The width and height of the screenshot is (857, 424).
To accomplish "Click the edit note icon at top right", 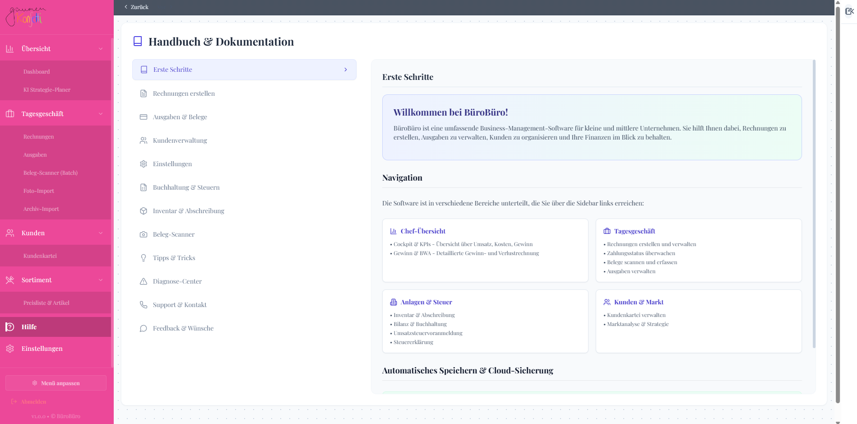I will click(x=849, y=11).
